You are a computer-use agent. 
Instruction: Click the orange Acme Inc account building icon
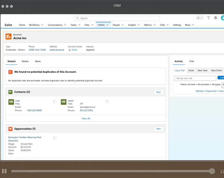tap(8, 36)
